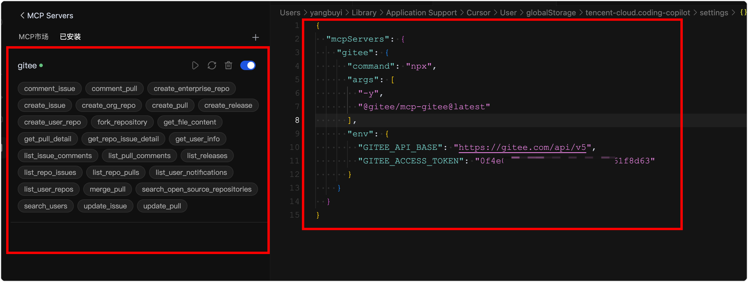Click the update_issue tool chip
The image size is (748, 282).
click(105, 206)
